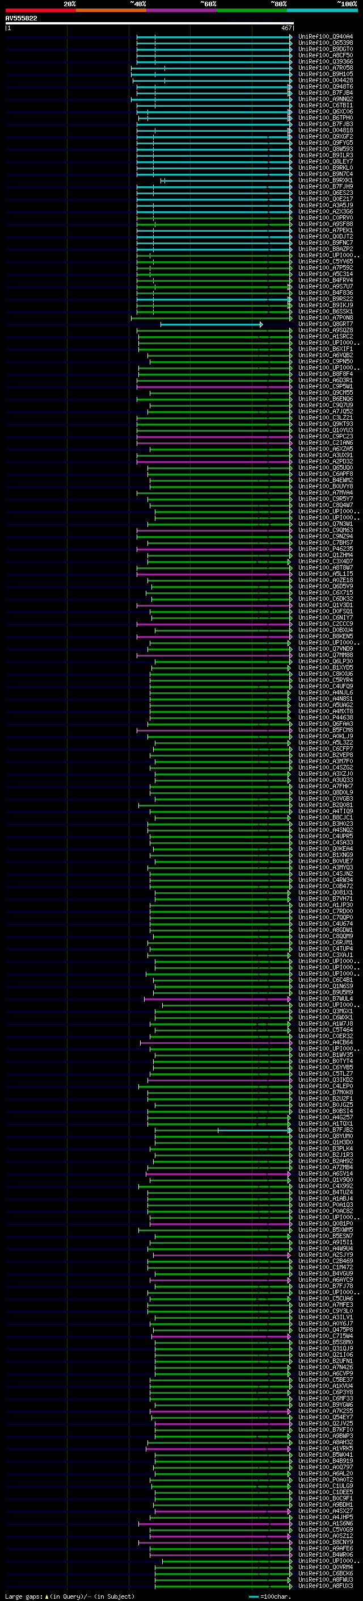This screenshot has width=363, height=1601.
Task: Select hit label UniRef100_A7MVA4
Action: 326,493
